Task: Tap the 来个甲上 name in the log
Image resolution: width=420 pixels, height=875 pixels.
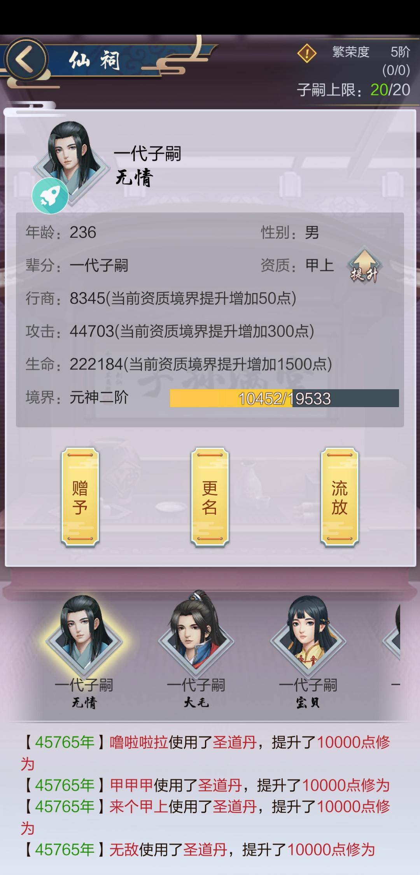Action: (139, 806)
